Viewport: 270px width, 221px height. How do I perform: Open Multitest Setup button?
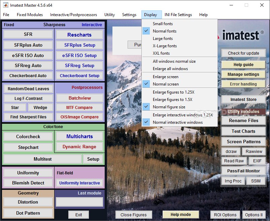93,159
